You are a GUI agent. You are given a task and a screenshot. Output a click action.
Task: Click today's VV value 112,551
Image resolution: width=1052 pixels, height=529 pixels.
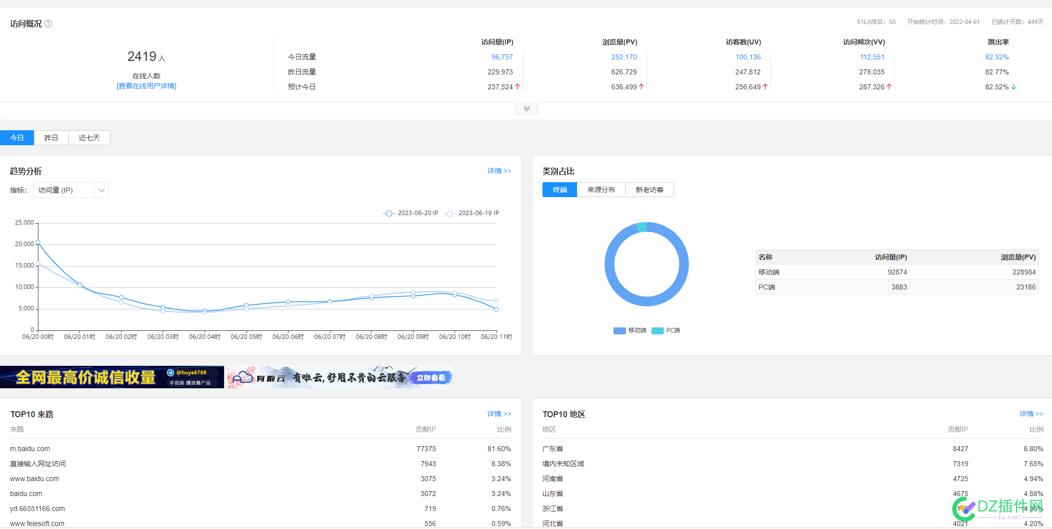(872, 57)
